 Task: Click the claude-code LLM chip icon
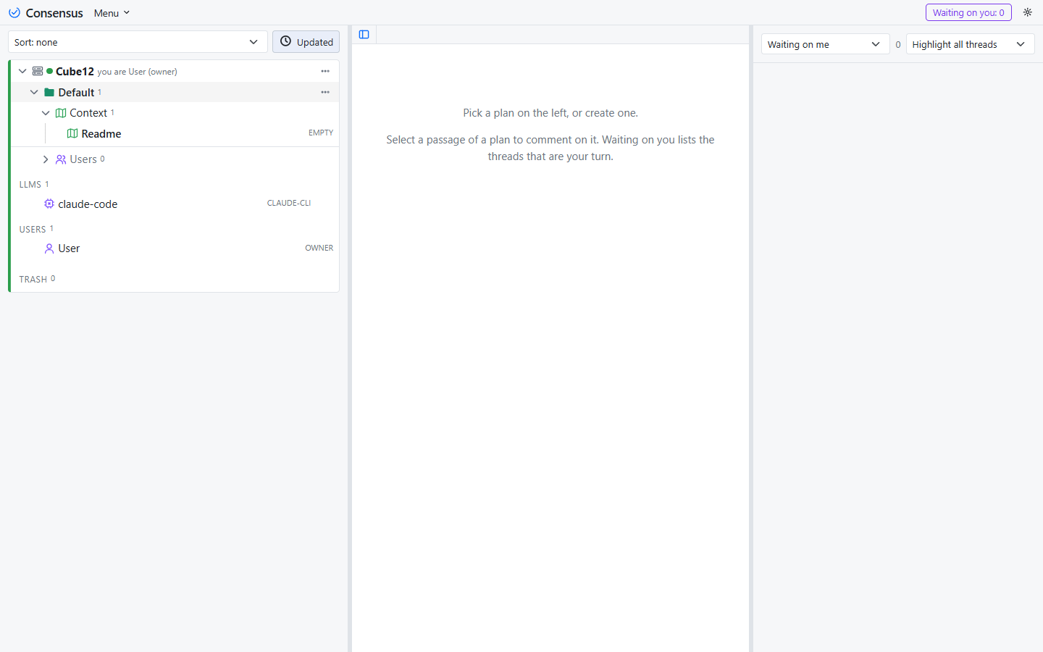[49, 204]
